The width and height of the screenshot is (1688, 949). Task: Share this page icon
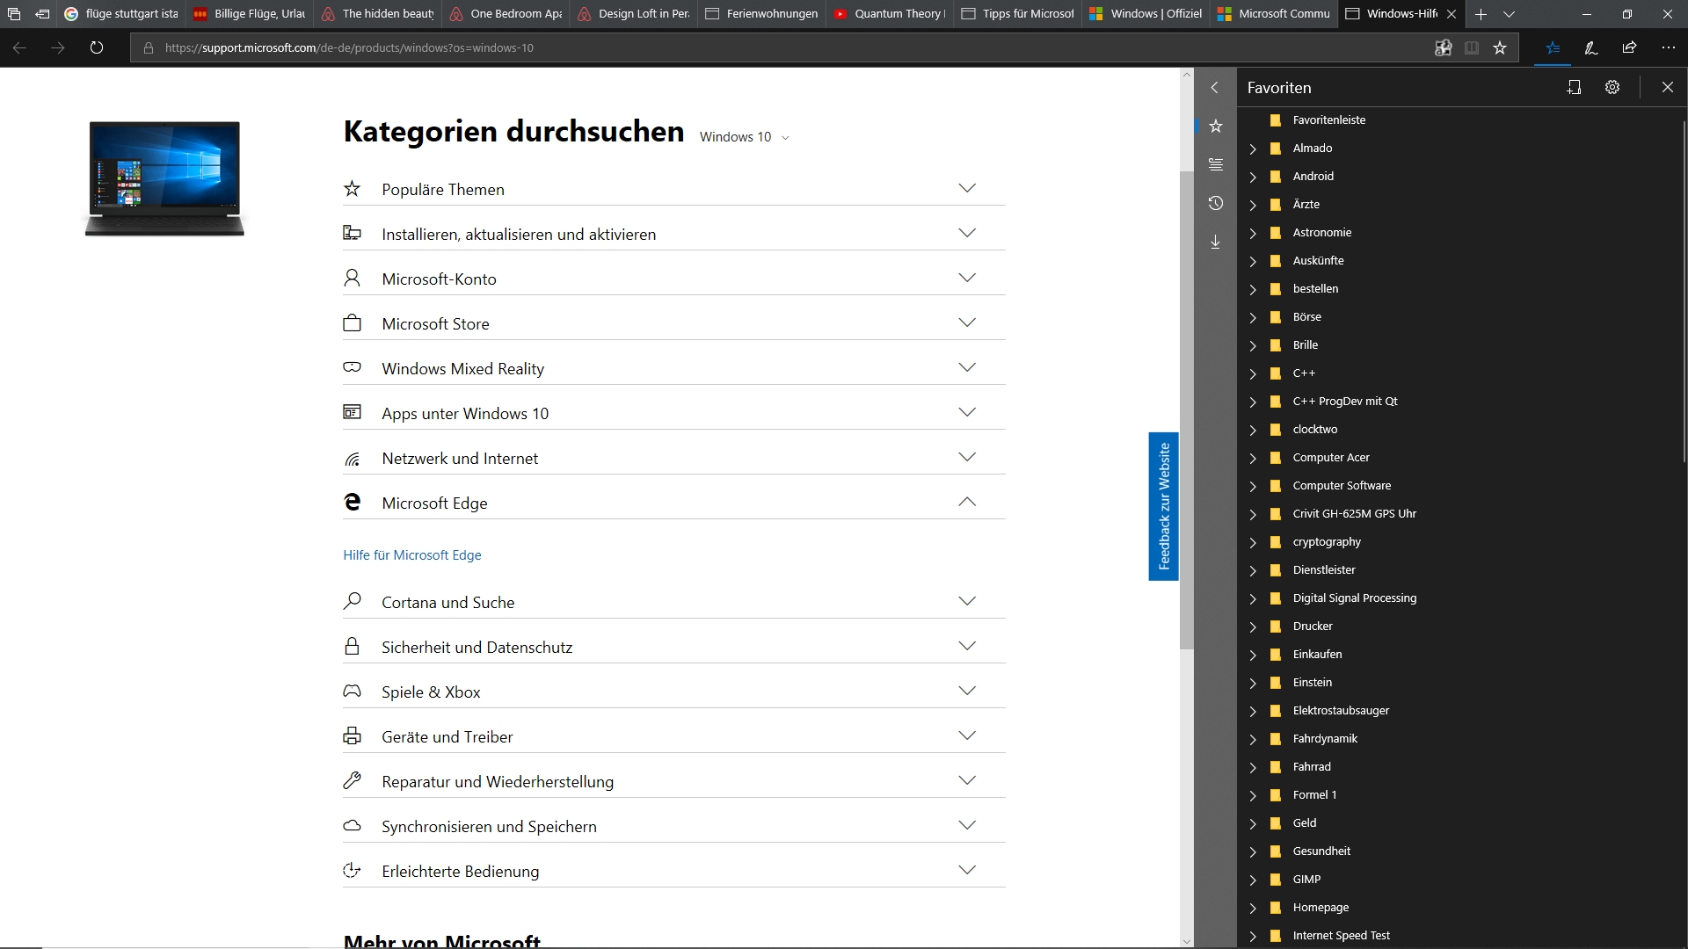1629,47
